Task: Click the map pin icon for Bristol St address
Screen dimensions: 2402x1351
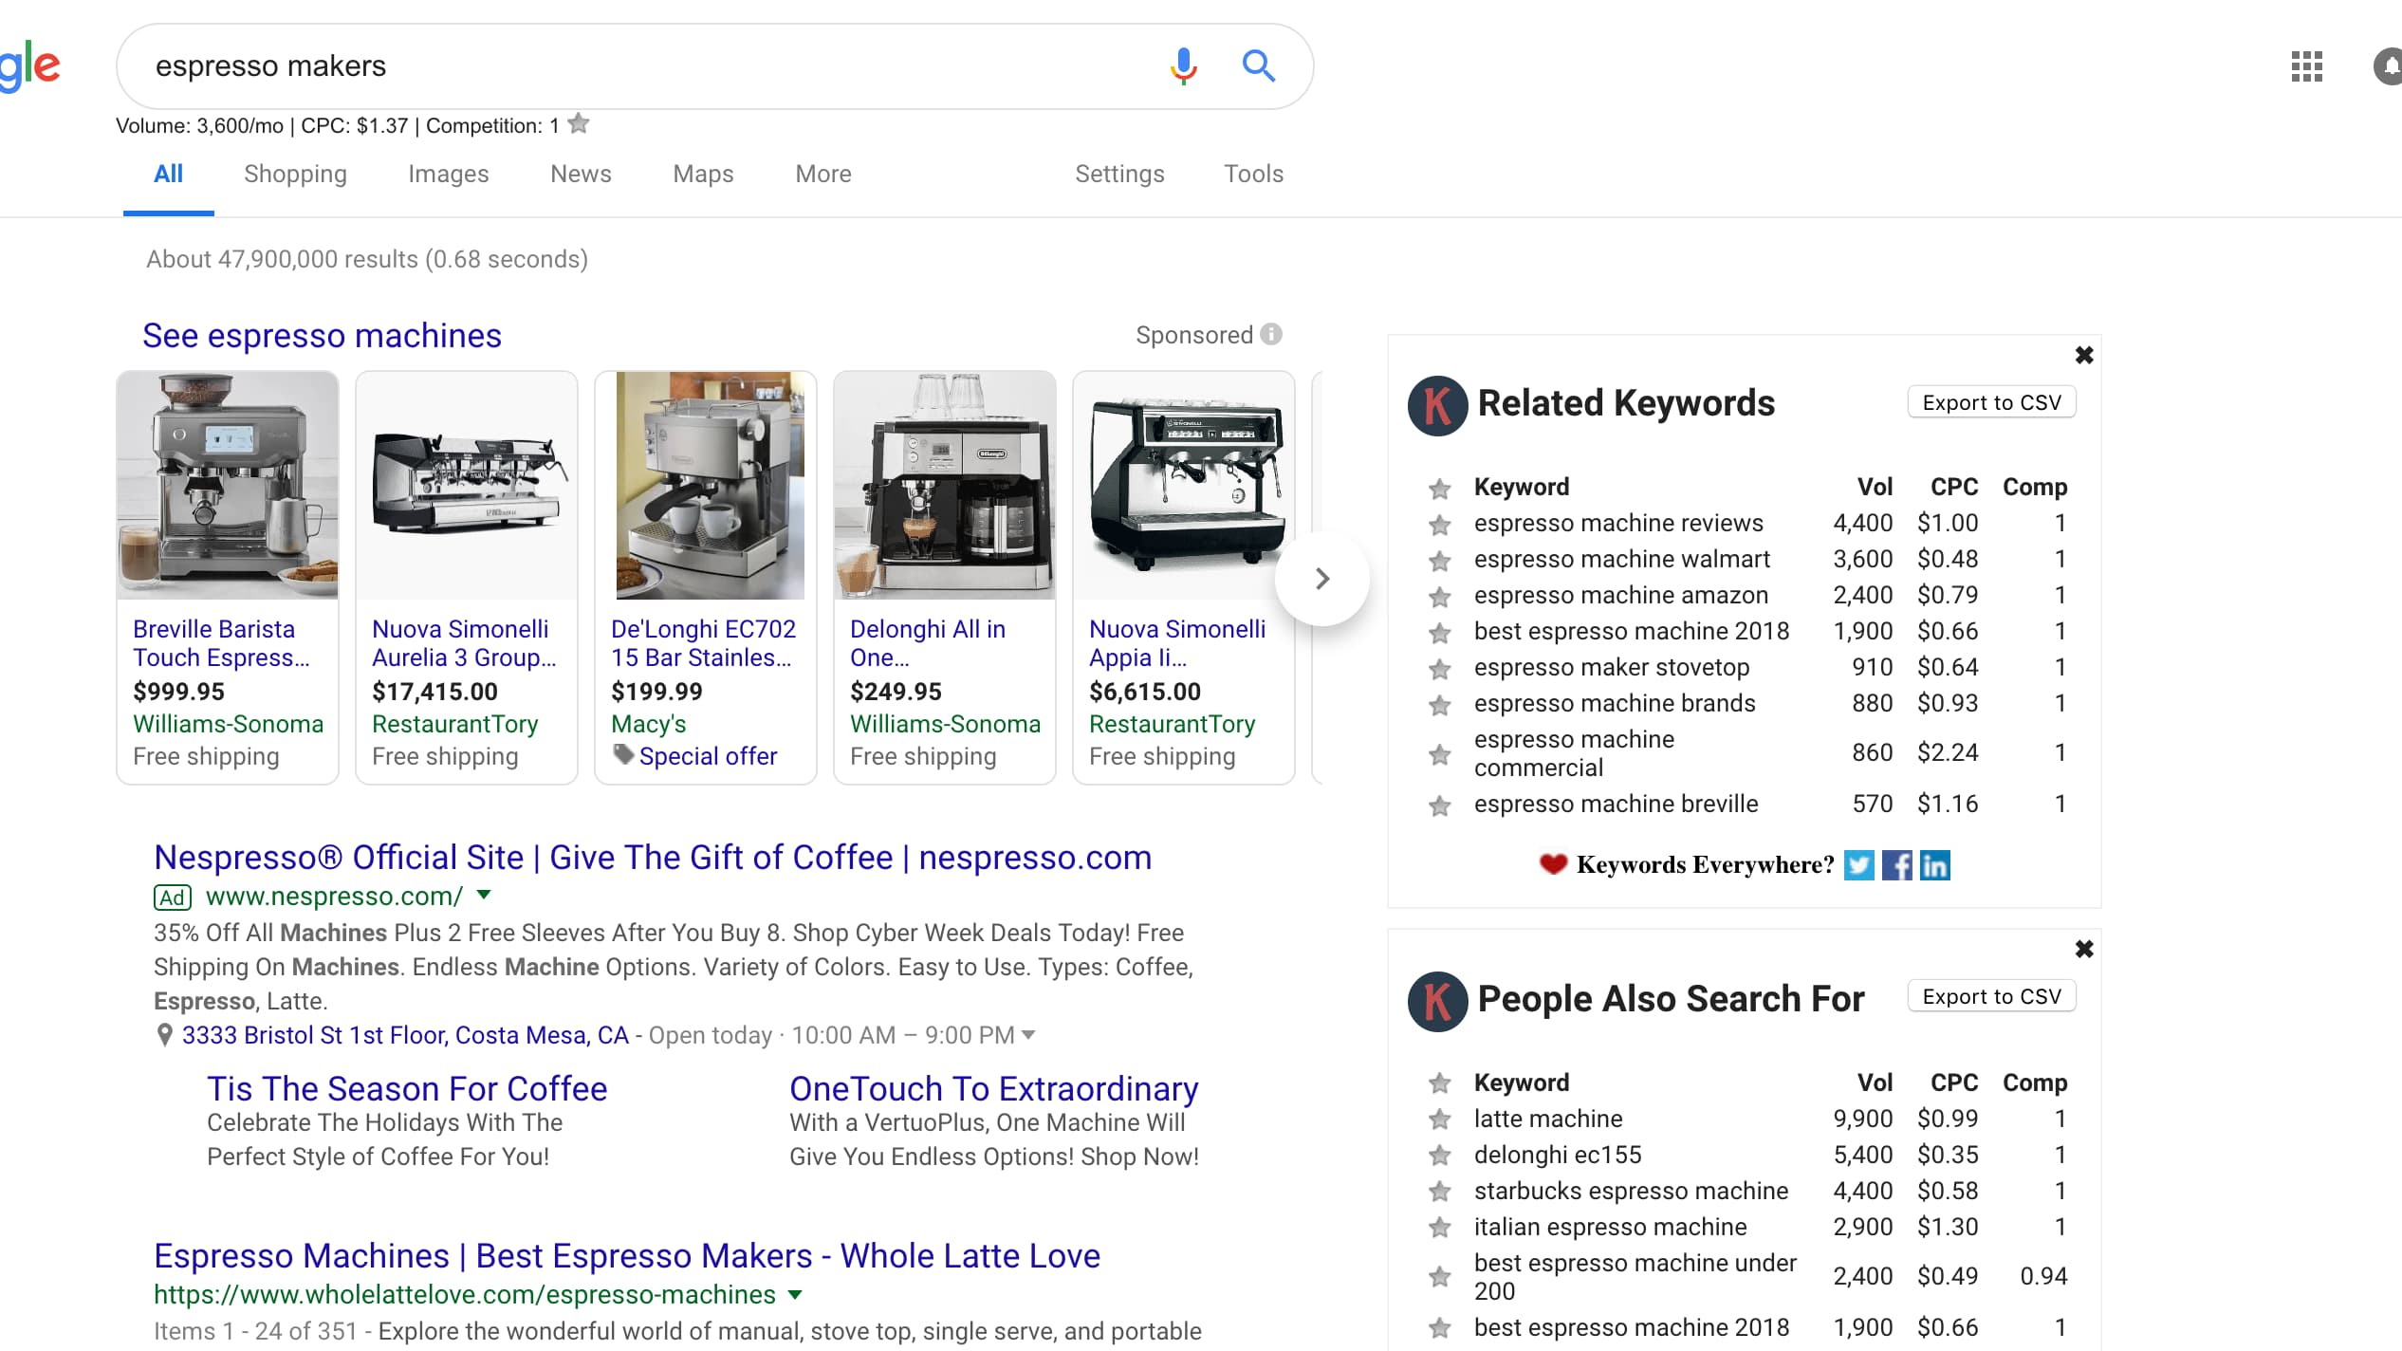Action: pos(164,1035)
